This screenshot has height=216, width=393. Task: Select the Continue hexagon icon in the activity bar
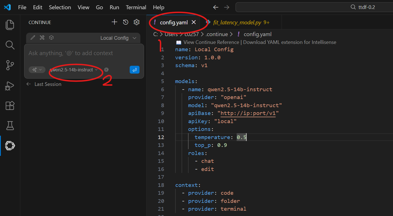10,146
